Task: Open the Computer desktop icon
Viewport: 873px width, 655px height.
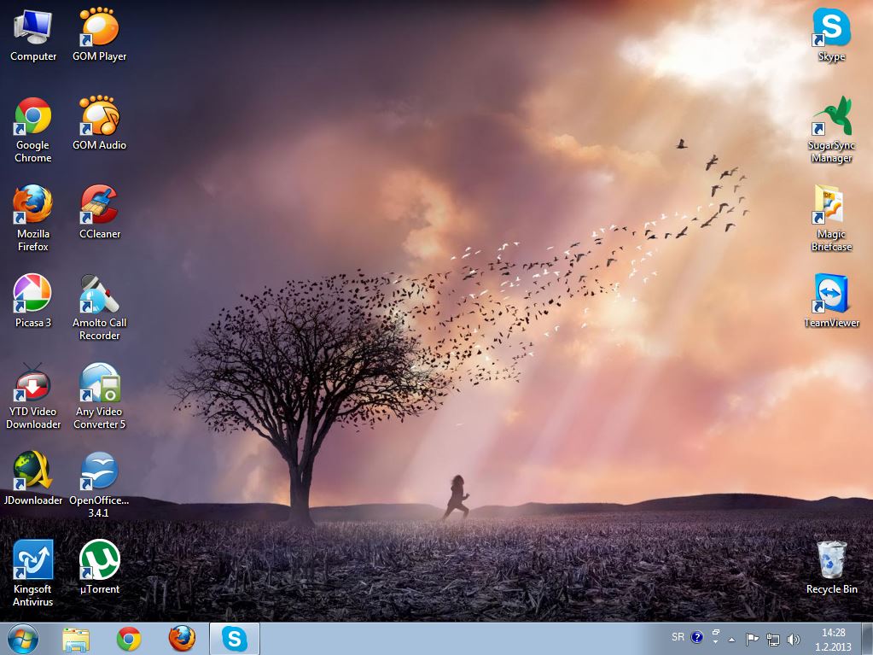Action: (32, 34)
